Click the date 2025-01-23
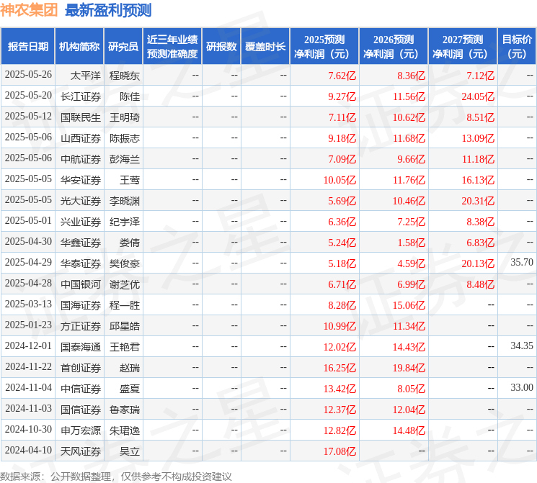 (28, 325)
